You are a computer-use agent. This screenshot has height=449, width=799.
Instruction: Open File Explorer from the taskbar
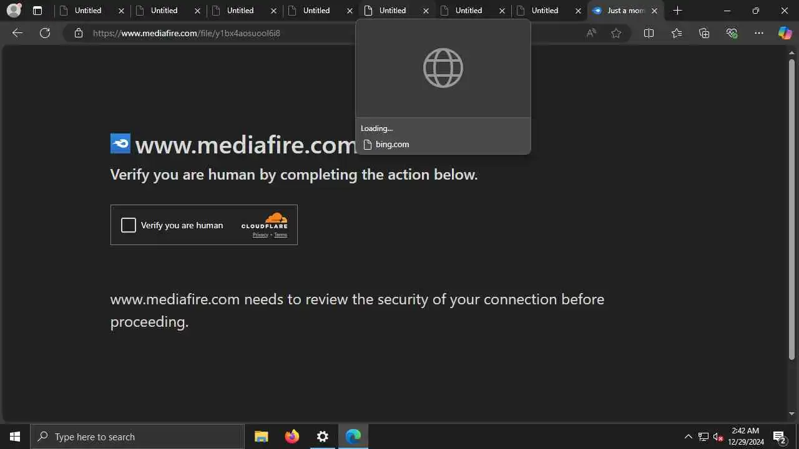[262, 437]
